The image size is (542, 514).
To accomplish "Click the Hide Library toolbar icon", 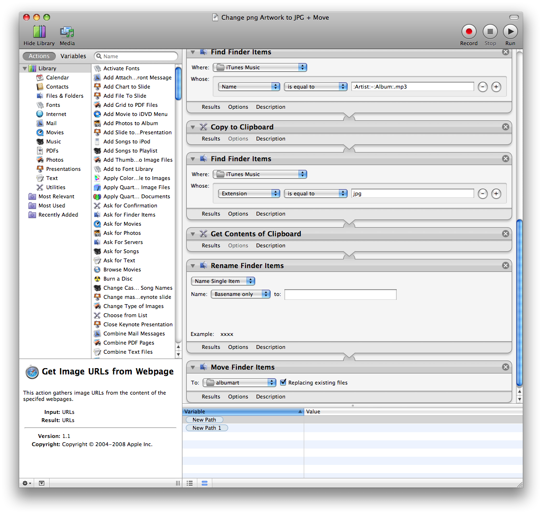I will point(39,32).
